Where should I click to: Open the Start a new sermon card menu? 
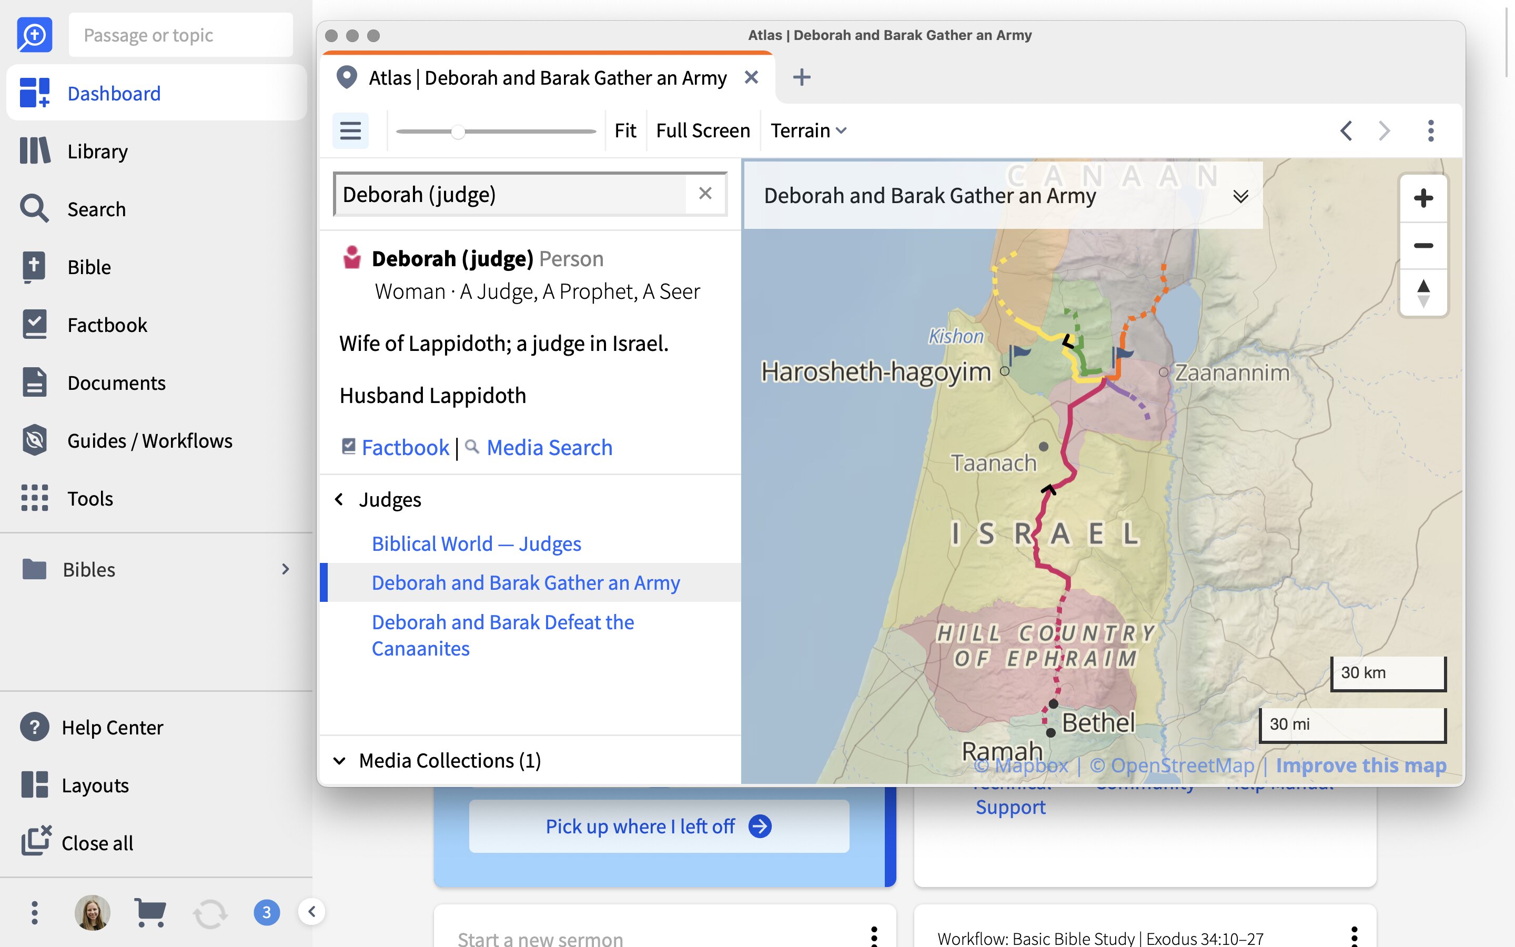point(874,937)
